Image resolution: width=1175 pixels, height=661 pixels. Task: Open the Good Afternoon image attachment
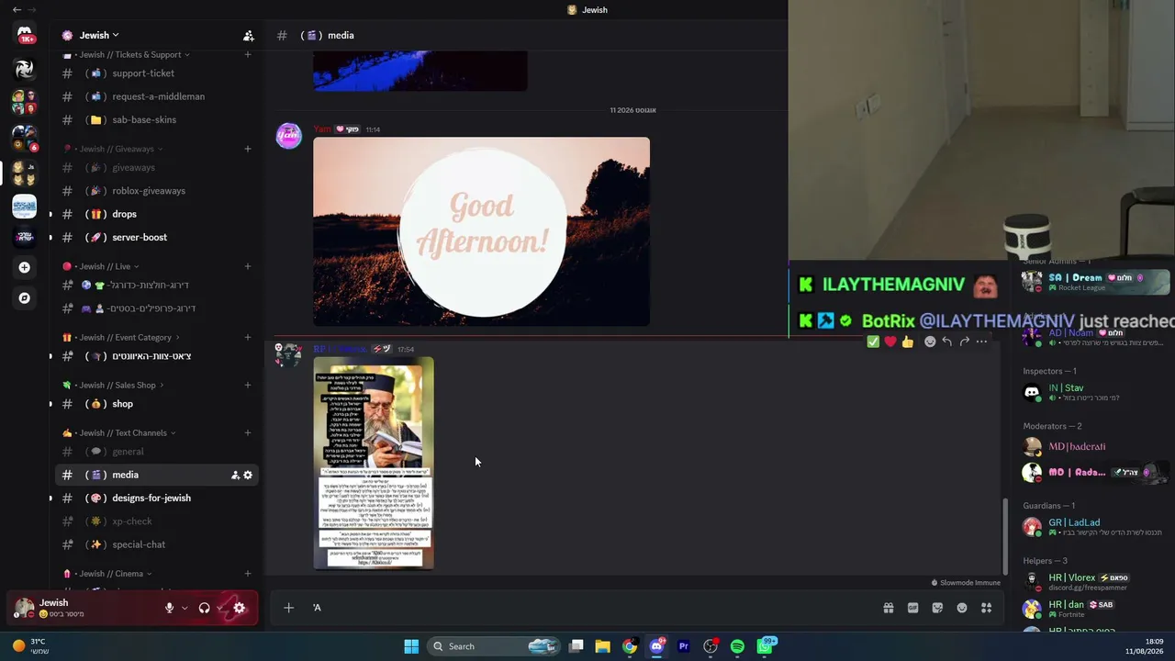coord(481,231)
